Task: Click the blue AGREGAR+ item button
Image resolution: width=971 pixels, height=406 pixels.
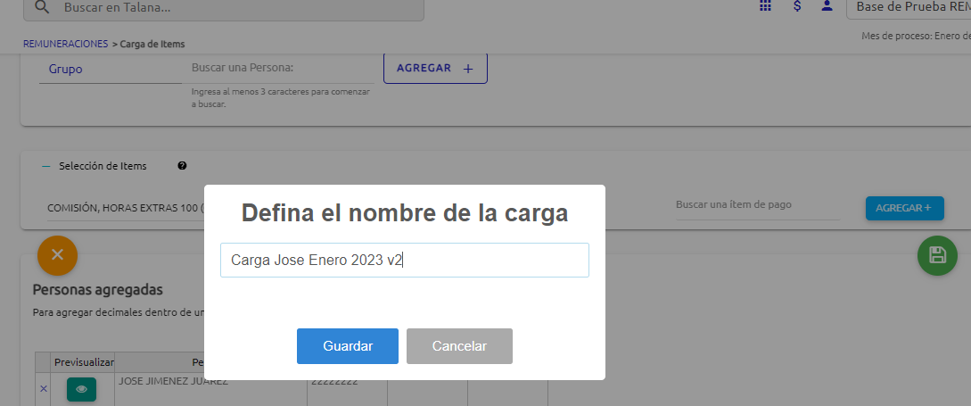Action: coord(904,208)
